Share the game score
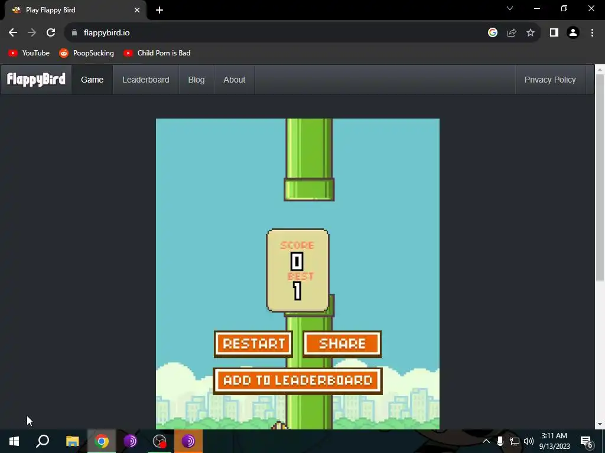The width and height of the screenshot is (605, 453). (342, 344)
